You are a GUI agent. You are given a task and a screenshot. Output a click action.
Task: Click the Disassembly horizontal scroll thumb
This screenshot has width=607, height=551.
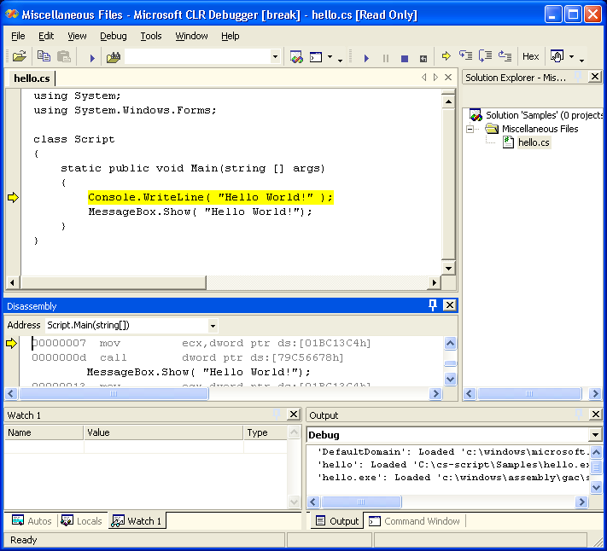(114, 393)
